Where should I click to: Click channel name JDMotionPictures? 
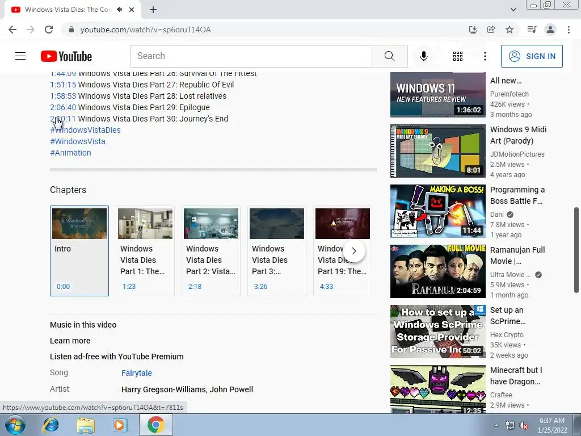(517, 154)
